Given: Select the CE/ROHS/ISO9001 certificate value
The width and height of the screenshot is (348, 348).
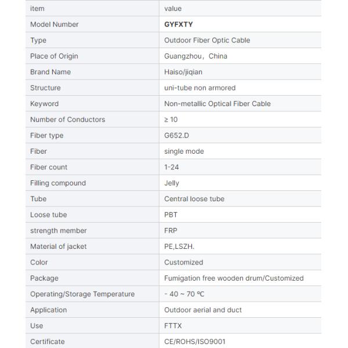Looking at the screenshot, I should click(x=195, y=342).
